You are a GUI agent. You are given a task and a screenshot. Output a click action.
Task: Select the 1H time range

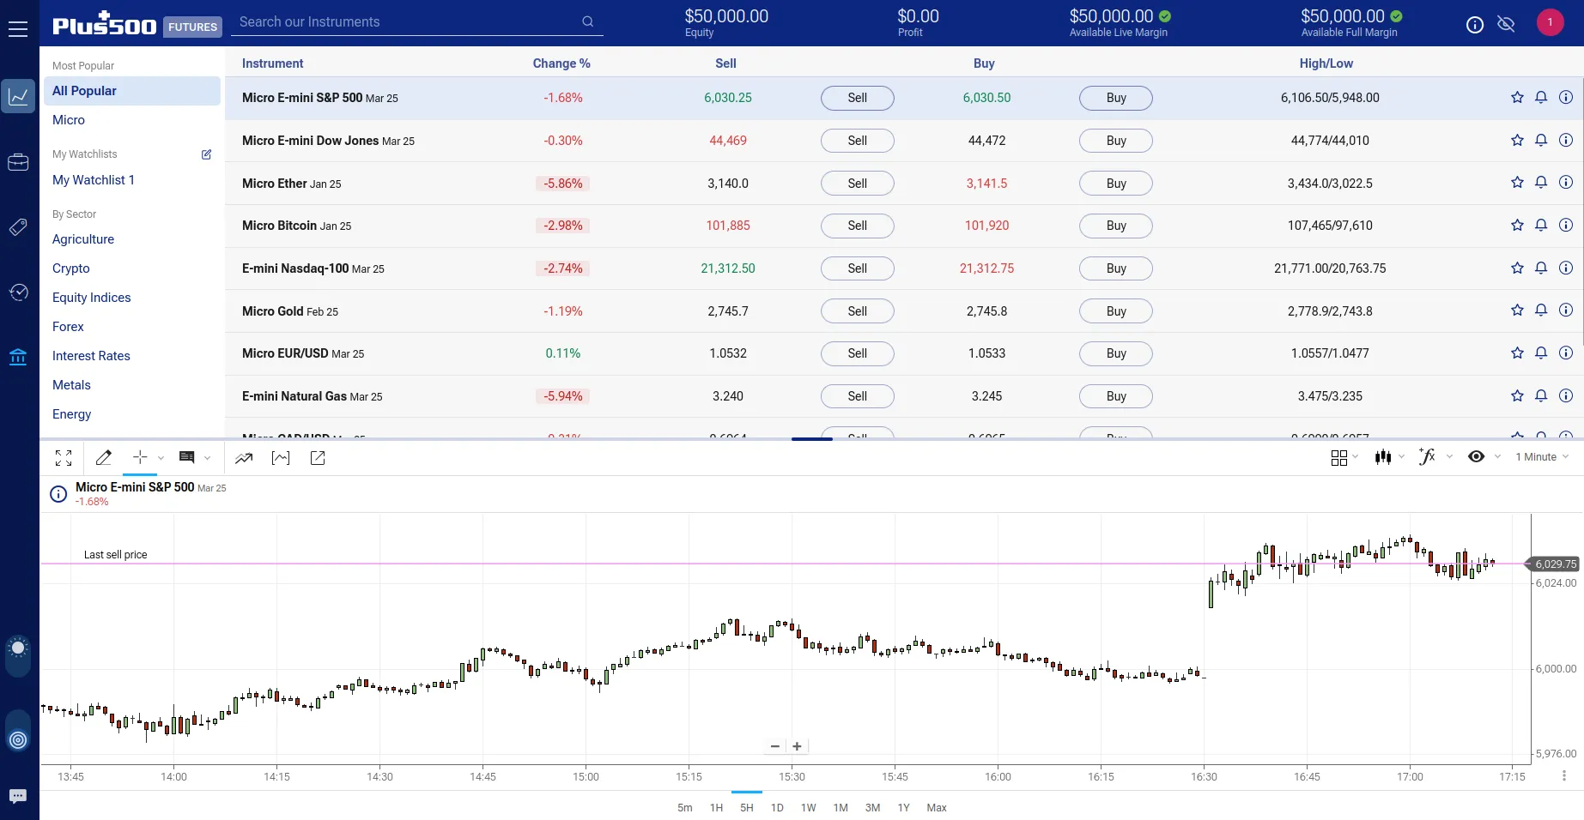716,808
